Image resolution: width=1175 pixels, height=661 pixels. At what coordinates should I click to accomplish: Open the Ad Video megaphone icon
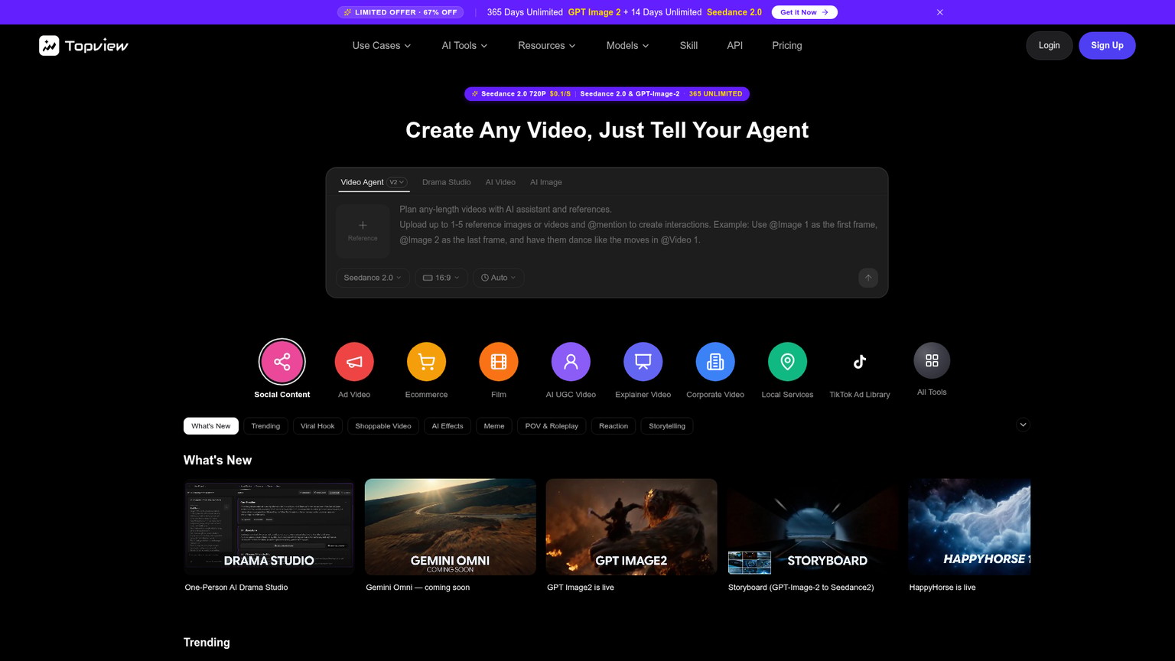[x=354, y=362]
